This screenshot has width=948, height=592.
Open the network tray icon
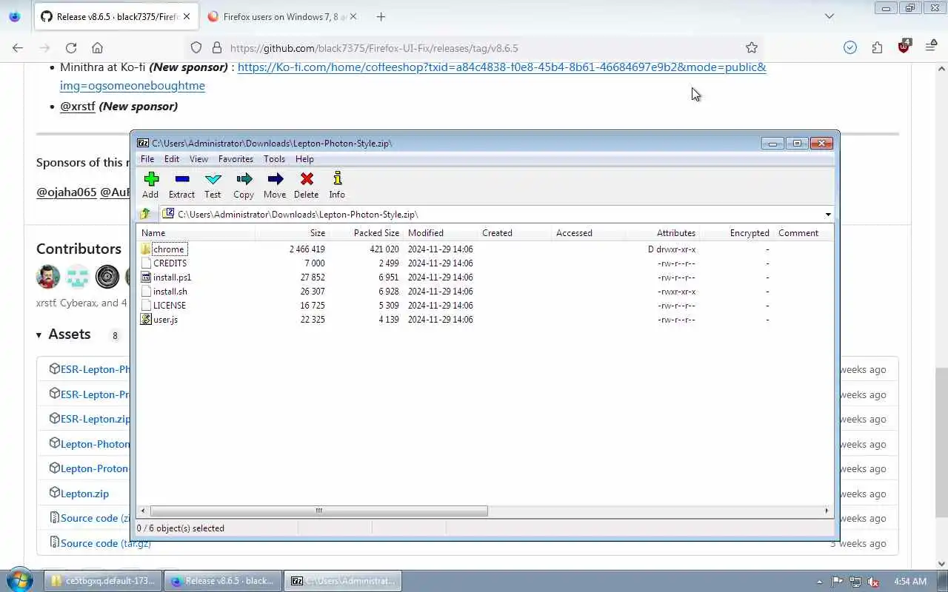[855, 582]
